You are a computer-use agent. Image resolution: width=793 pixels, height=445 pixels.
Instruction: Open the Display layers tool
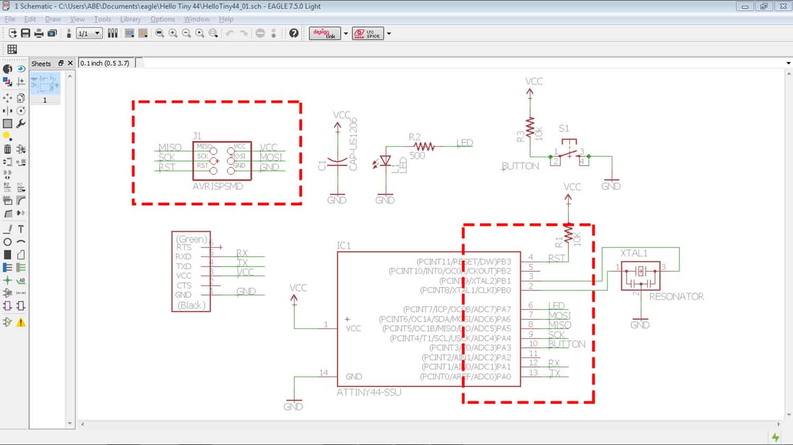pos(7,82)
